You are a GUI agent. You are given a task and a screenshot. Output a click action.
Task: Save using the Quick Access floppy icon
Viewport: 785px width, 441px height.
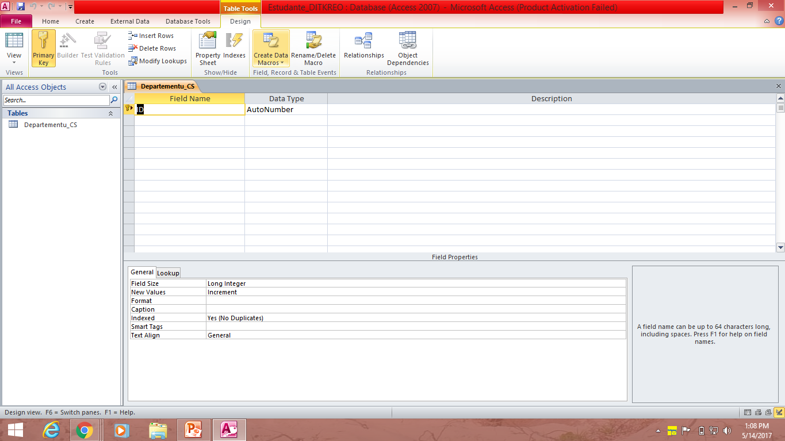[x=21, y=6]
